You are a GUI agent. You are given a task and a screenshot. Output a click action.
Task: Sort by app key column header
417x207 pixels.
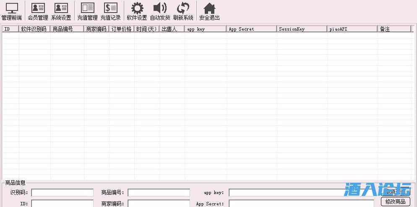[206, 29]
